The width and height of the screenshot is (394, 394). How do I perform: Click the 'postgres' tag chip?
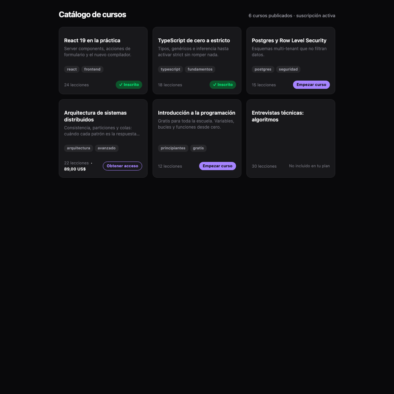263,69
